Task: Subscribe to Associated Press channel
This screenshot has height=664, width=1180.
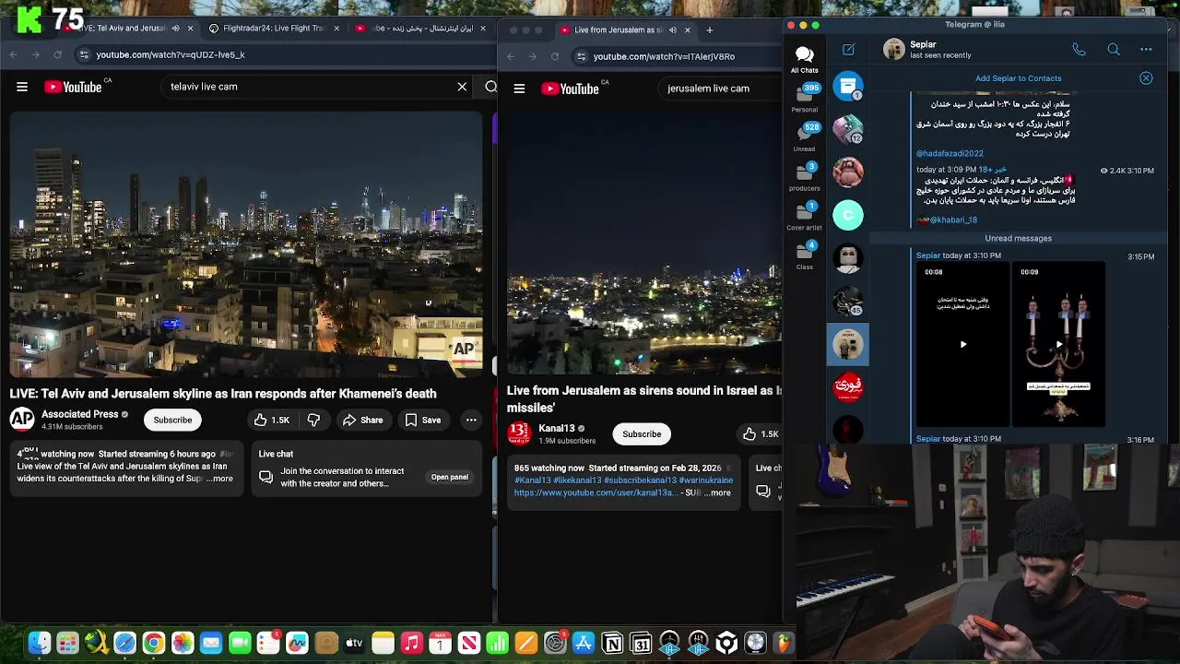Action: [172, 420]
